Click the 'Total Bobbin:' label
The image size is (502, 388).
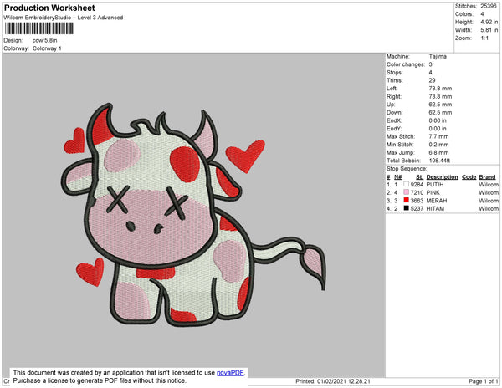(x=402, y=161)
